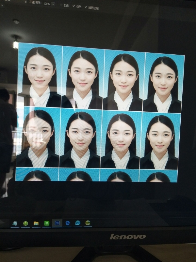The height and width of the screenshot is (262, 196).
Task: Click the second photo in the top row
Action: (83, 78)
